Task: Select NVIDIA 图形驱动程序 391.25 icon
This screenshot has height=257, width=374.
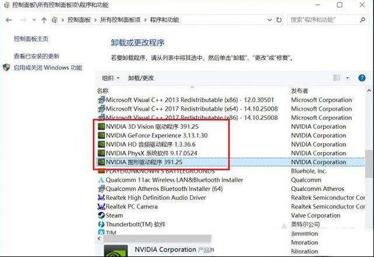Action: 101,162
